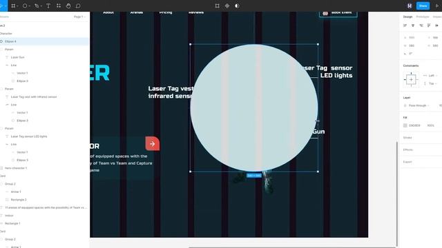
Task: Select the Ellipse shape tool
Action: click(x=25, y=6)
